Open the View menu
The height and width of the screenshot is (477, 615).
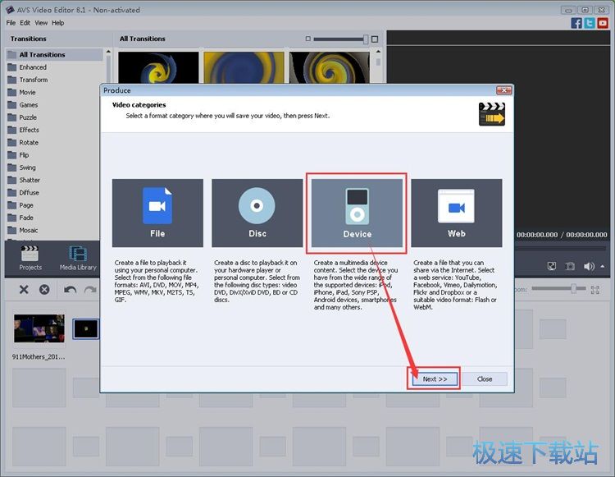(41, 23)
